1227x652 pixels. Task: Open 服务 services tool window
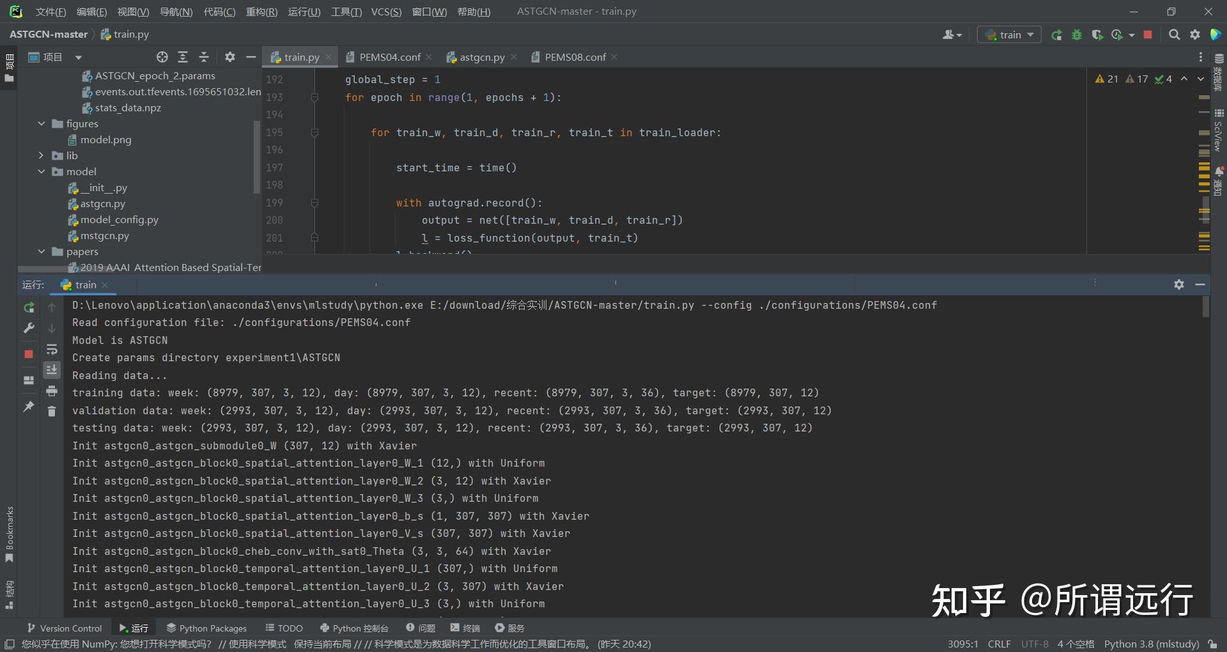point(509,628)
